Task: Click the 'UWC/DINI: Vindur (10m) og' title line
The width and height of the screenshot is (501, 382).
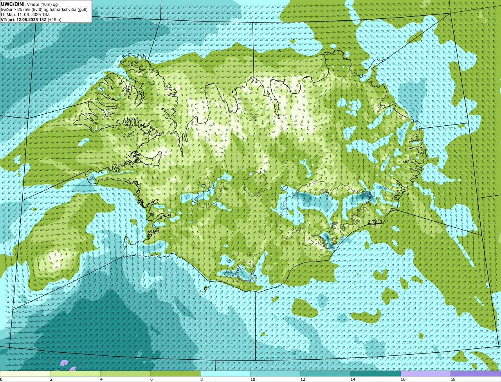Action: point(29,4)
